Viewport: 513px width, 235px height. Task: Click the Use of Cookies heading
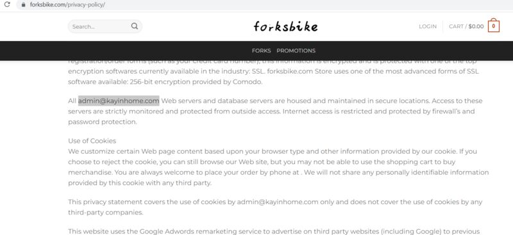[92, 141]
